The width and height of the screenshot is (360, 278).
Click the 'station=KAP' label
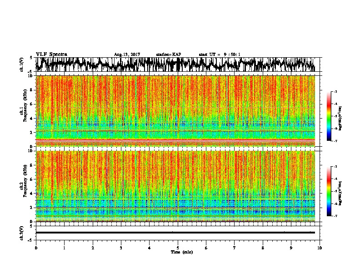click(x=169, y=55)
